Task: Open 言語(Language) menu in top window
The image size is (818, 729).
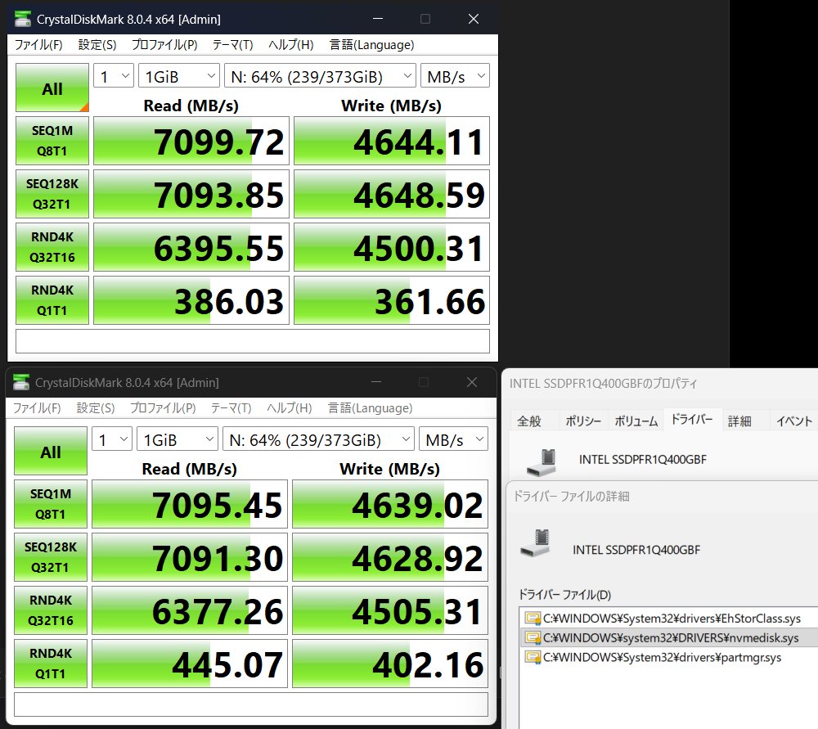Action: (371, 45)
